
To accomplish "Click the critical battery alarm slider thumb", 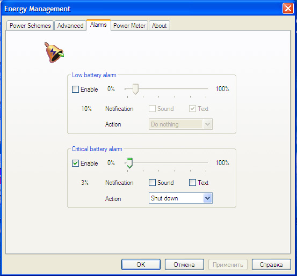I will click(129, 163).
